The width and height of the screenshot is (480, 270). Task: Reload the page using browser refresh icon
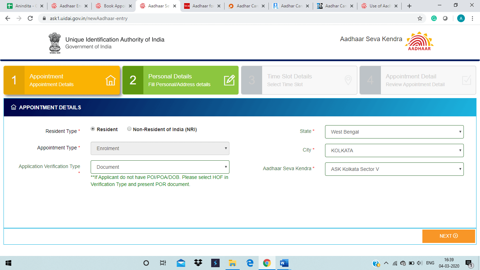[30, 18]
